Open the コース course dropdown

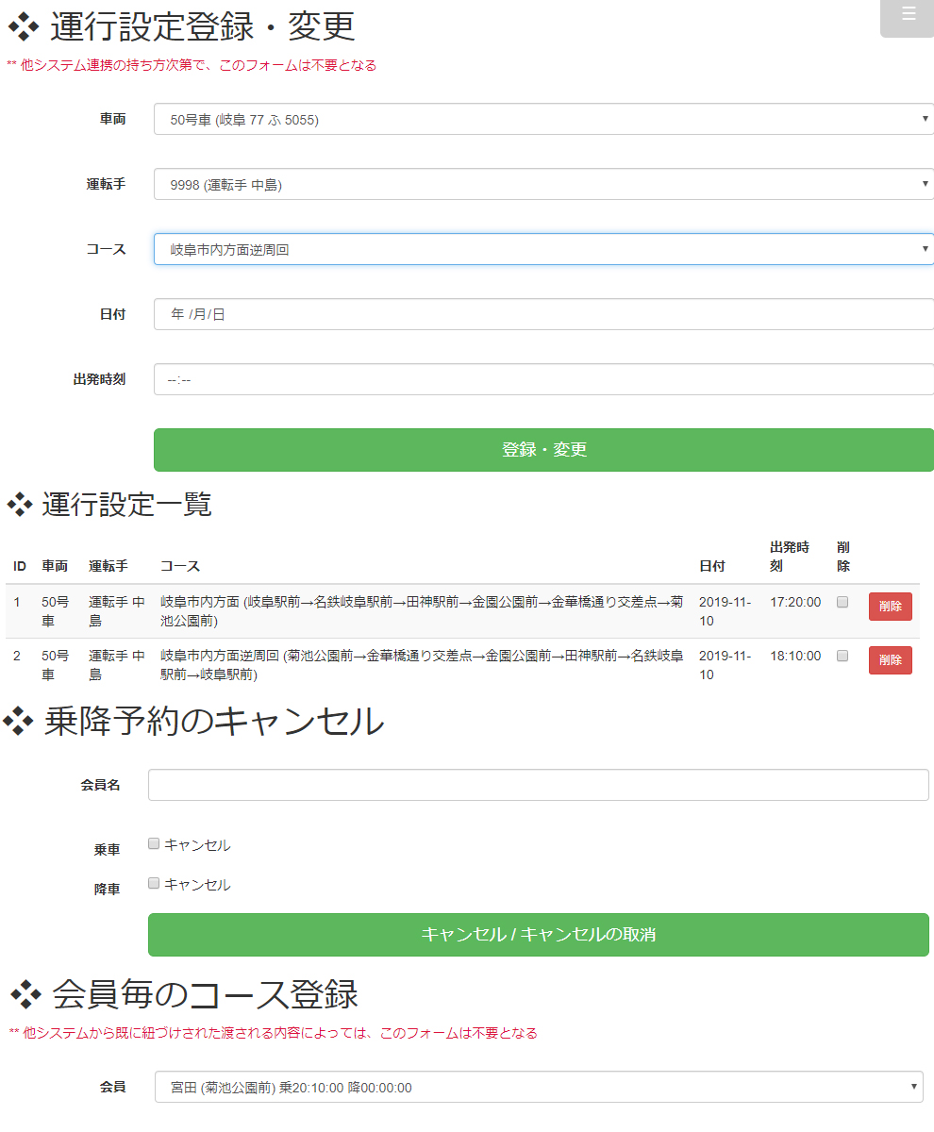point(543,250)
